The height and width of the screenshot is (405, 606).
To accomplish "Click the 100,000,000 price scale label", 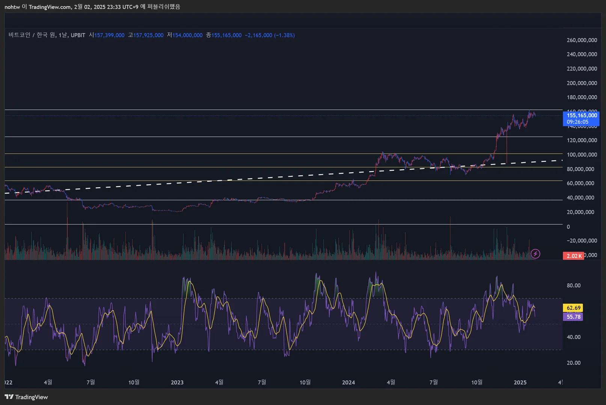I will 582,154.
